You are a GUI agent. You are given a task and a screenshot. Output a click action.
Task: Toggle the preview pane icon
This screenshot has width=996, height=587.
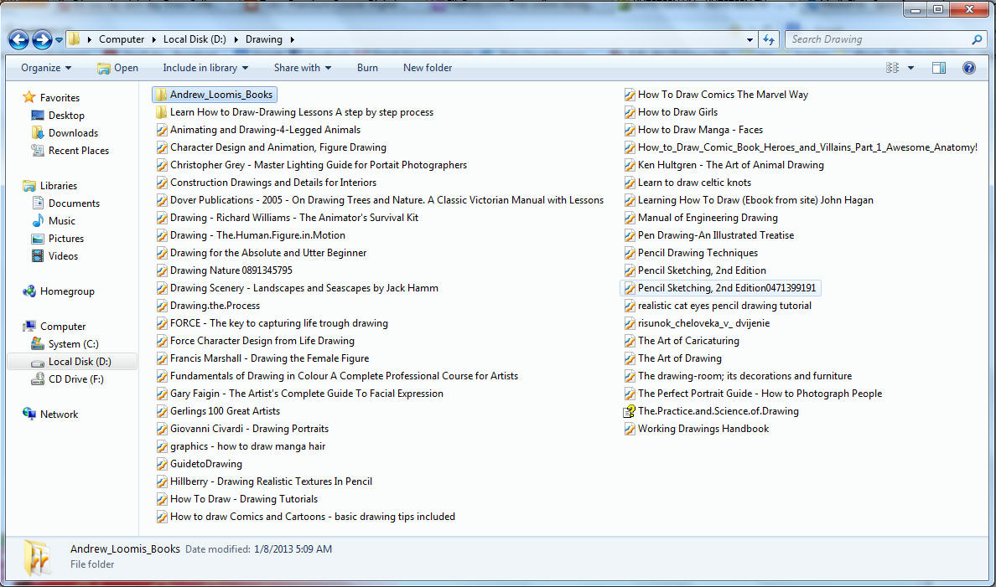tap(939, 68)
